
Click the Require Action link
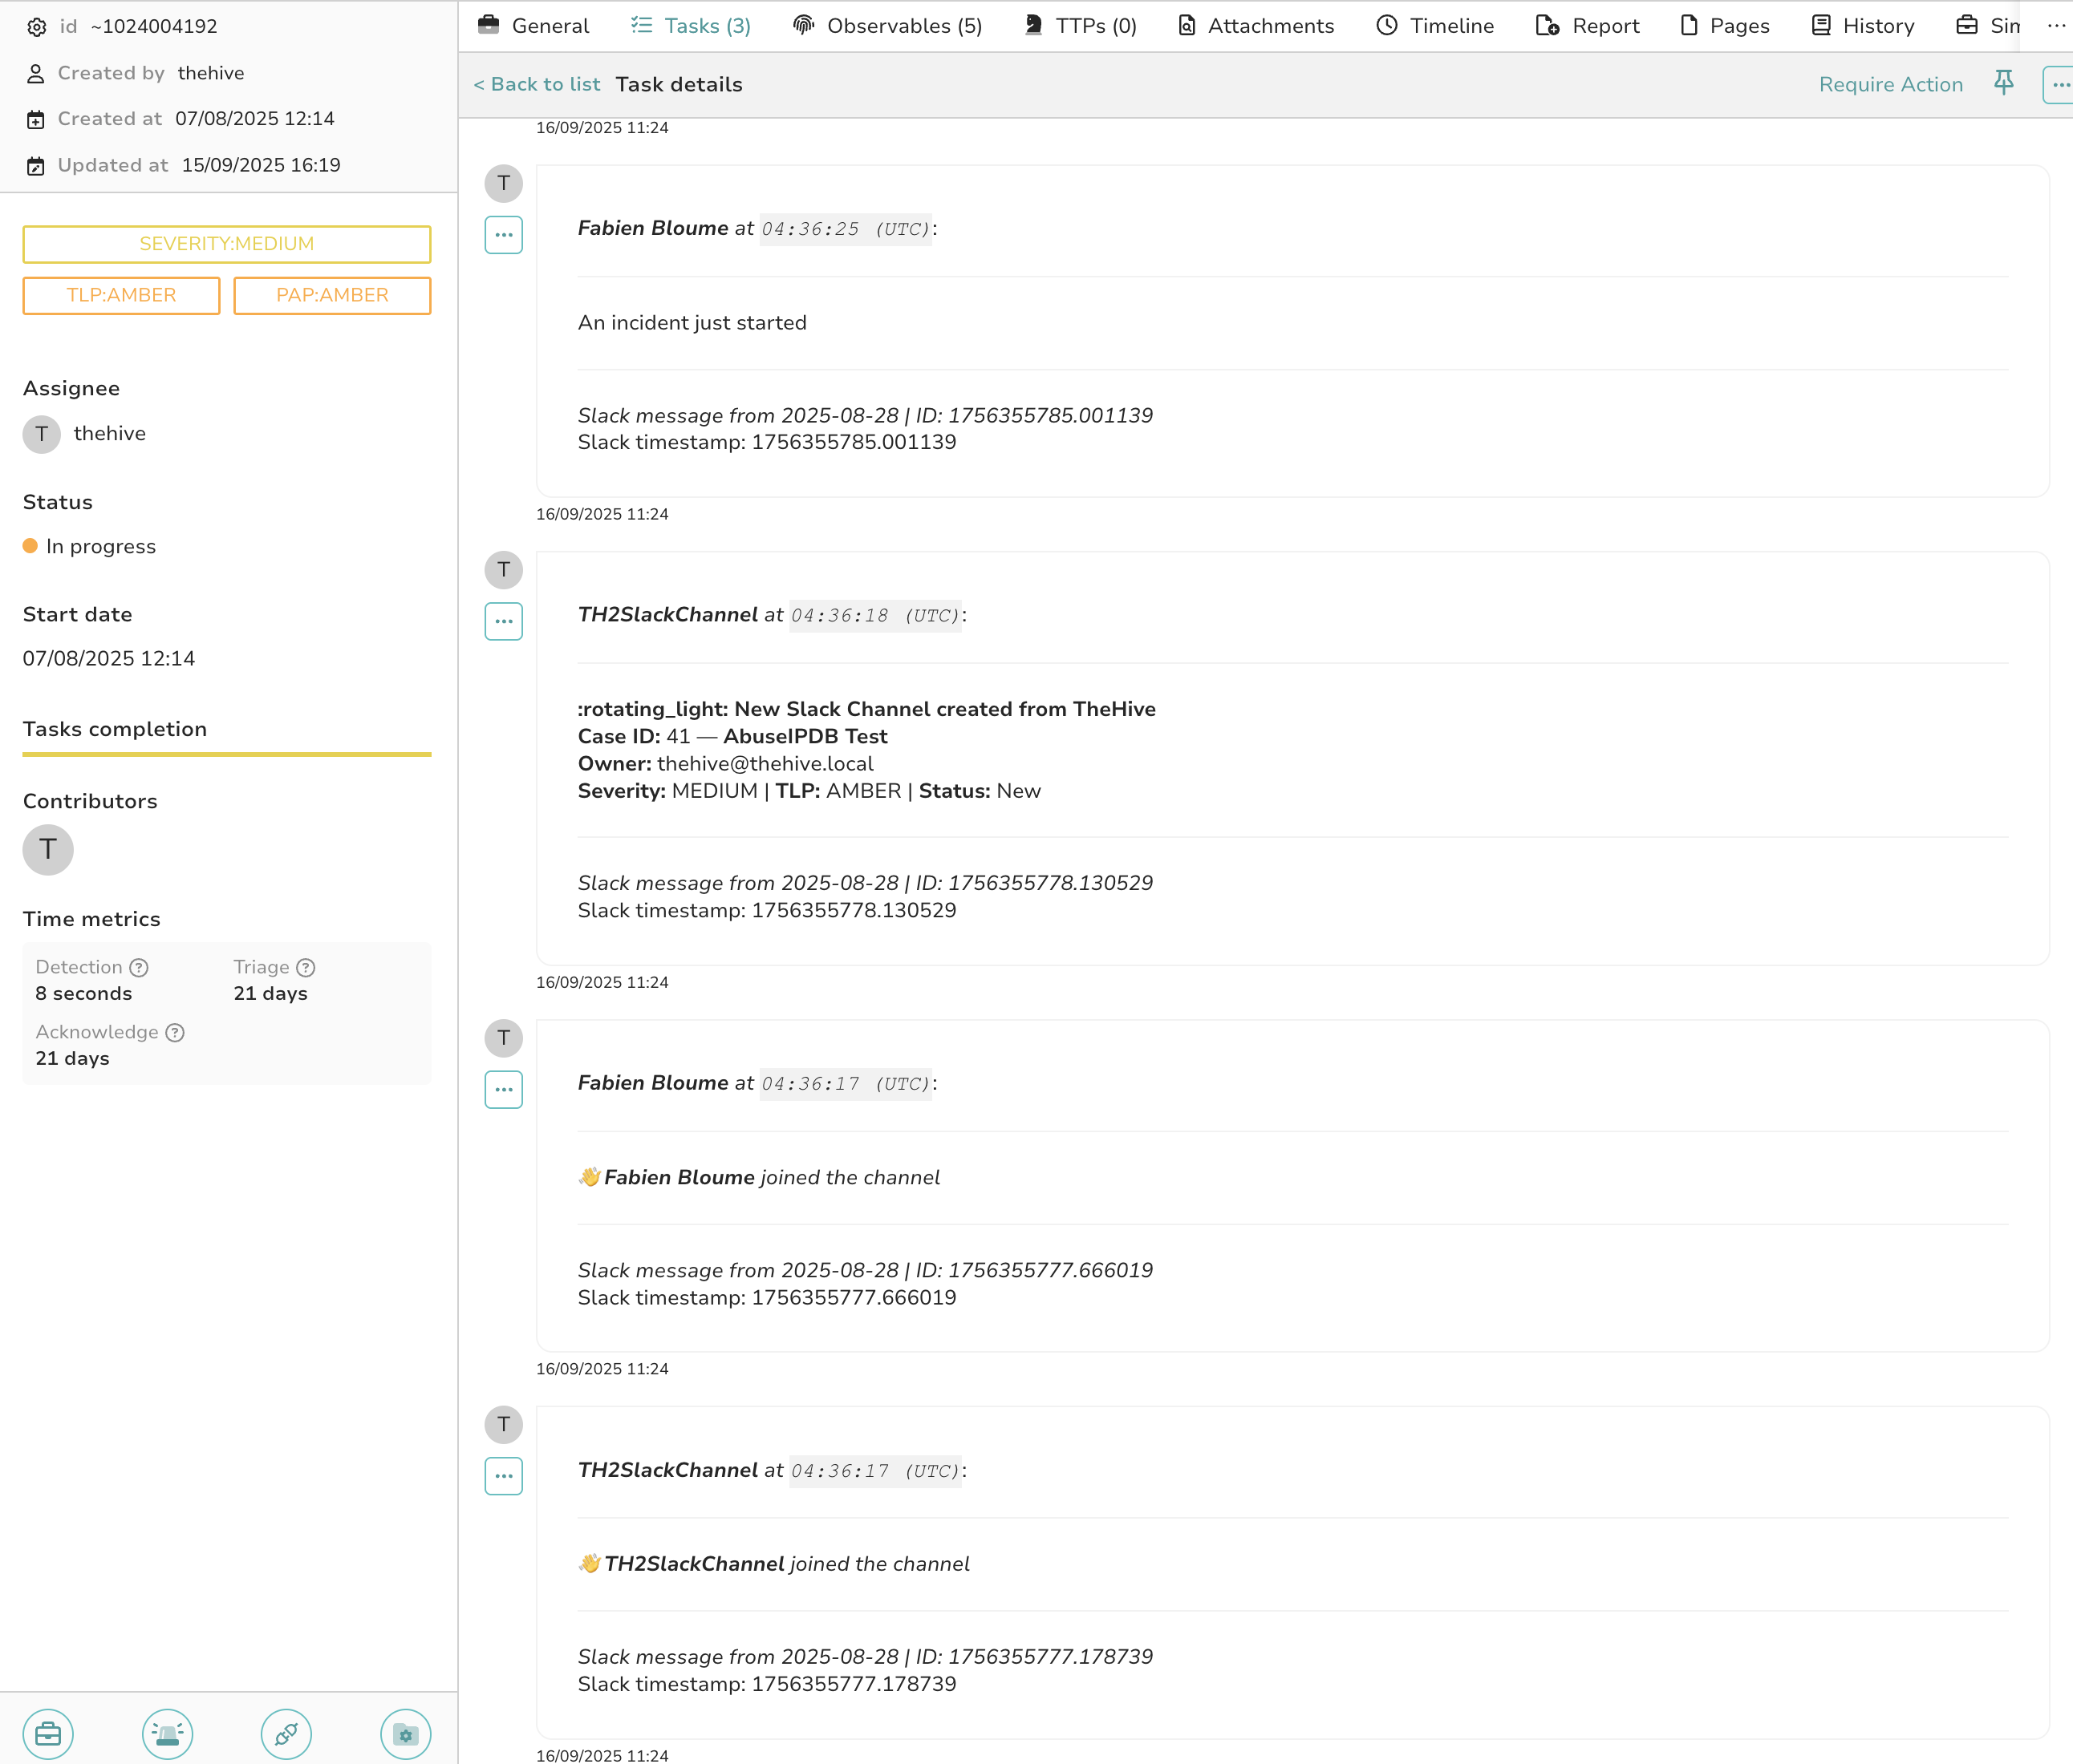pos(1890,84)
